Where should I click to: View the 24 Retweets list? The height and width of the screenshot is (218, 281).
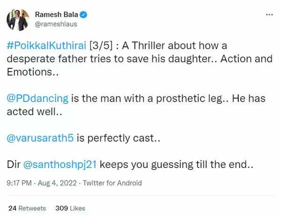[x=27, y=208]
